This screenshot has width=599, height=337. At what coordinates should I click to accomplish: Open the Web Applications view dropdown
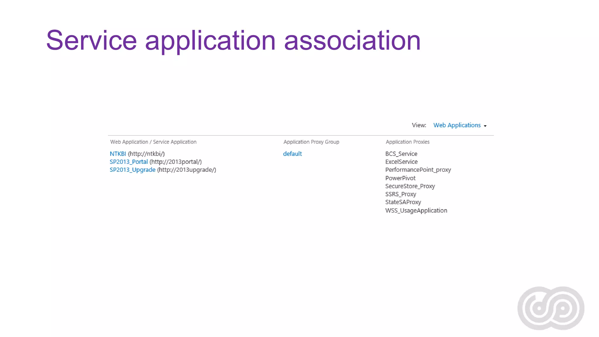[460, 125]
